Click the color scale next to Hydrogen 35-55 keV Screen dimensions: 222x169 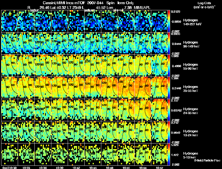pos(169,88)
